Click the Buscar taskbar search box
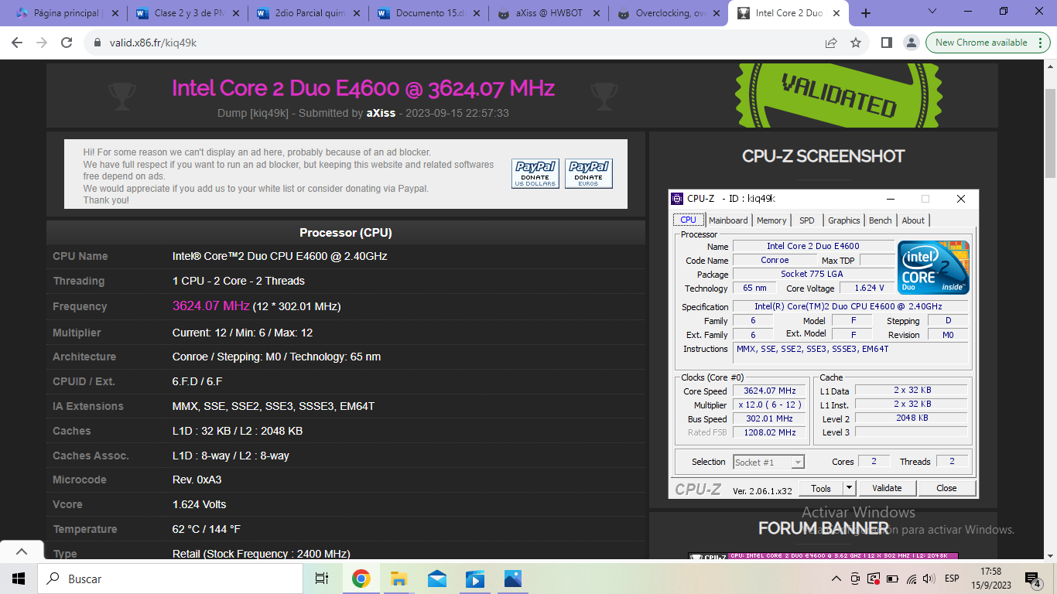1057x594 pixels. point(172,579)
